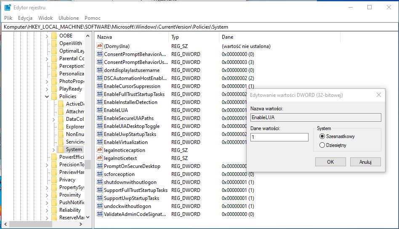Click the EnableSecureUIAPaths value icon
The height and width of the screenshot is (229, 399).
tap(100, 118)
